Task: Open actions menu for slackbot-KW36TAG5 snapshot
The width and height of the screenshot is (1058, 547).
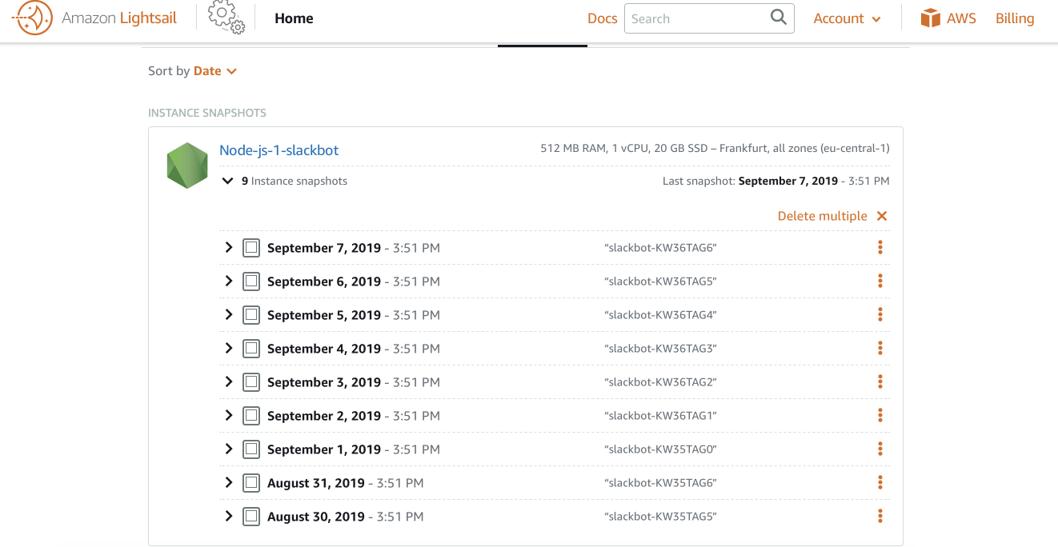Action: click(x=880, y=281)
